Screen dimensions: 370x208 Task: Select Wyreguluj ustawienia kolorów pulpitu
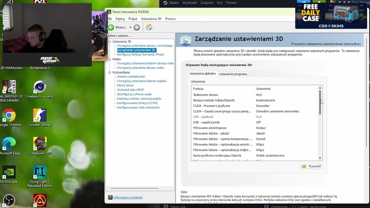142,81
